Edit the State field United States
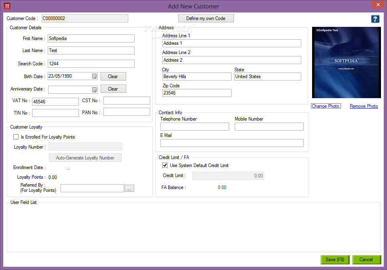Viewport: 387px width, 270px height. click(268, 77)
